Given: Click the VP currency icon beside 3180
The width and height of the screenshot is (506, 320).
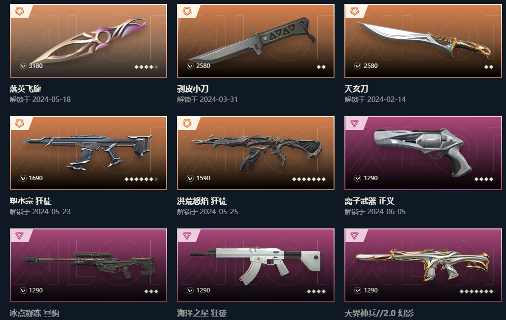Looking at the screenshot, I should (23, 66).
